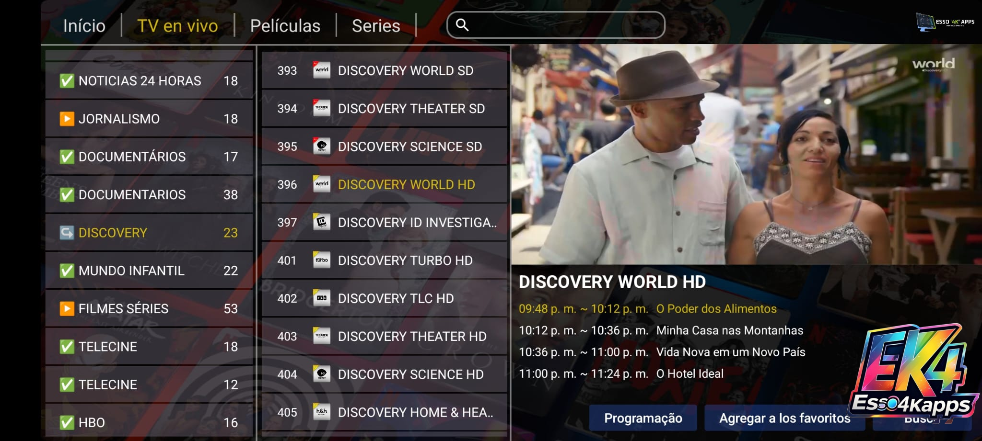982x441 pixels.
Task: Select the program Minha Casa nas Montanhas
Action: click(x=730, y=330)
